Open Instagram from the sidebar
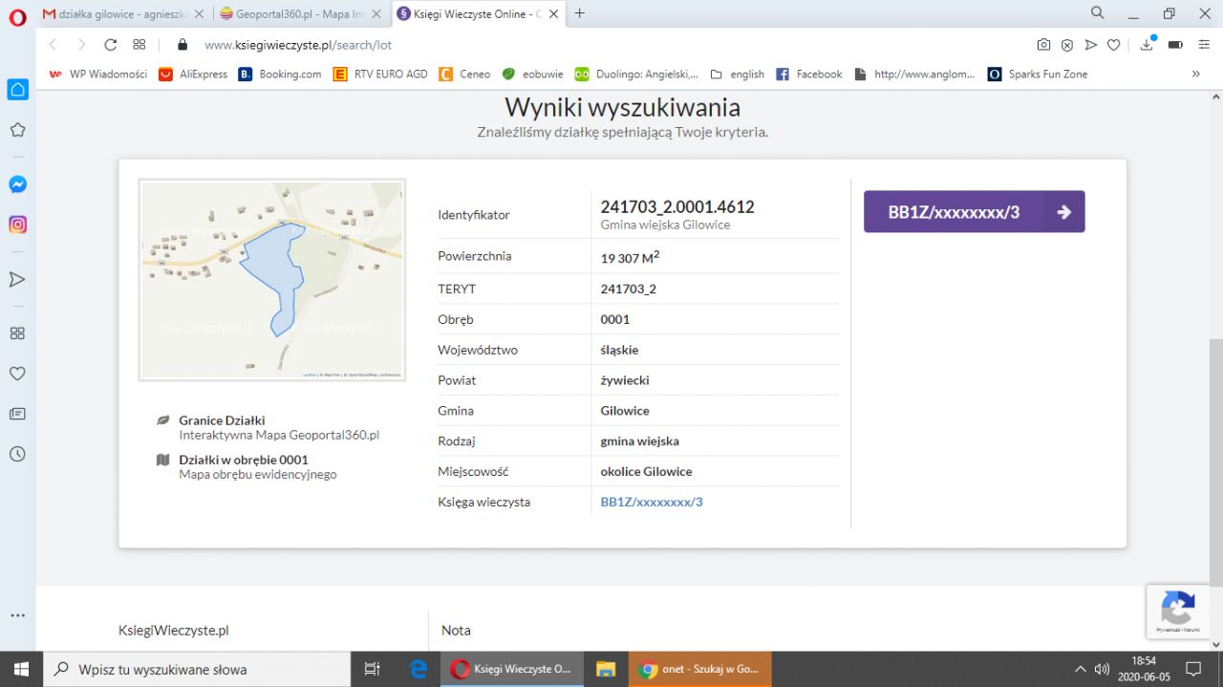The width and height of the screenshot is (1223, 687). 17,225
